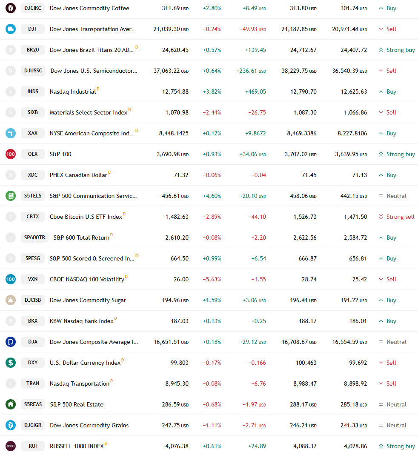Click the -5.63% change for VXN
418x455 pixels.
[x=212, y=280]
